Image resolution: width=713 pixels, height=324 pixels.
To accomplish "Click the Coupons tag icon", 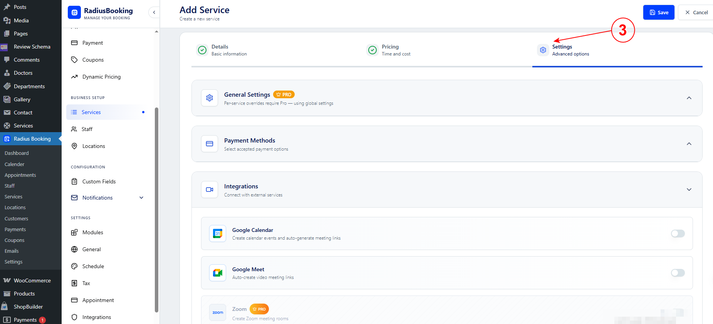I will (74, 60).
